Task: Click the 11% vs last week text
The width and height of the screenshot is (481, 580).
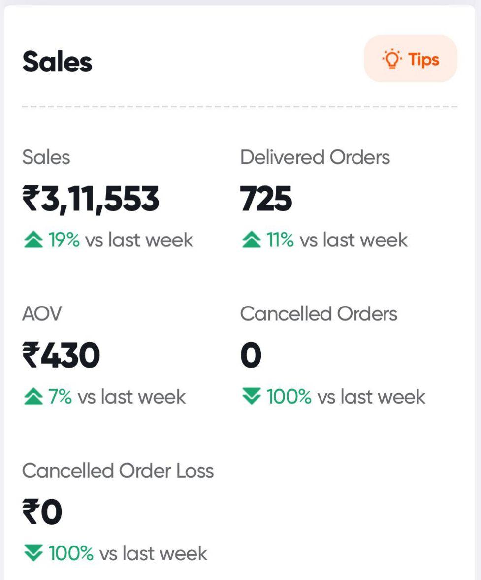Action: coord(337,240)
